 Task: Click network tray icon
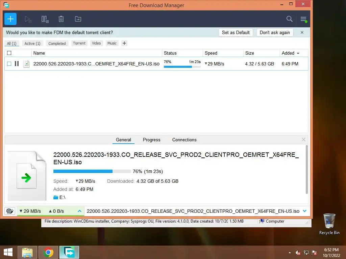(306, 252)
